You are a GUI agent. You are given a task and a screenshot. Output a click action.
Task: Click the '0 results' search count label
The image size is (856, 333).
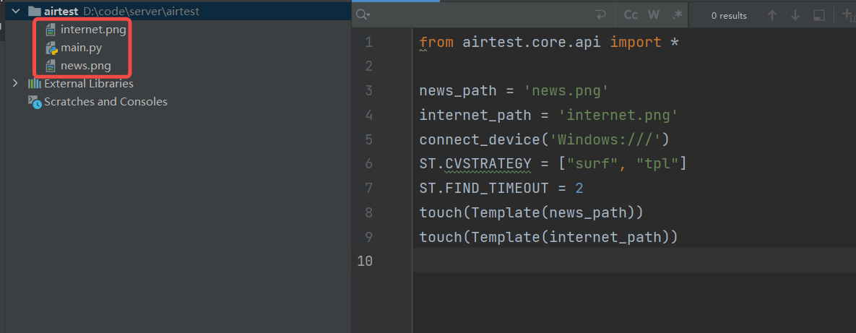tap(729, 16)
